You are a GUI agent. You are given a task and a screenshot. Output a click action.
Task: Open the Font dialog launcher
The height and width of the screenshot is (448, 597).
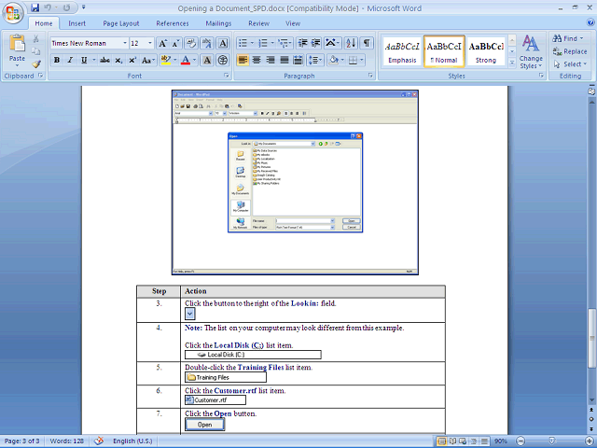click(x=227, y=76)
